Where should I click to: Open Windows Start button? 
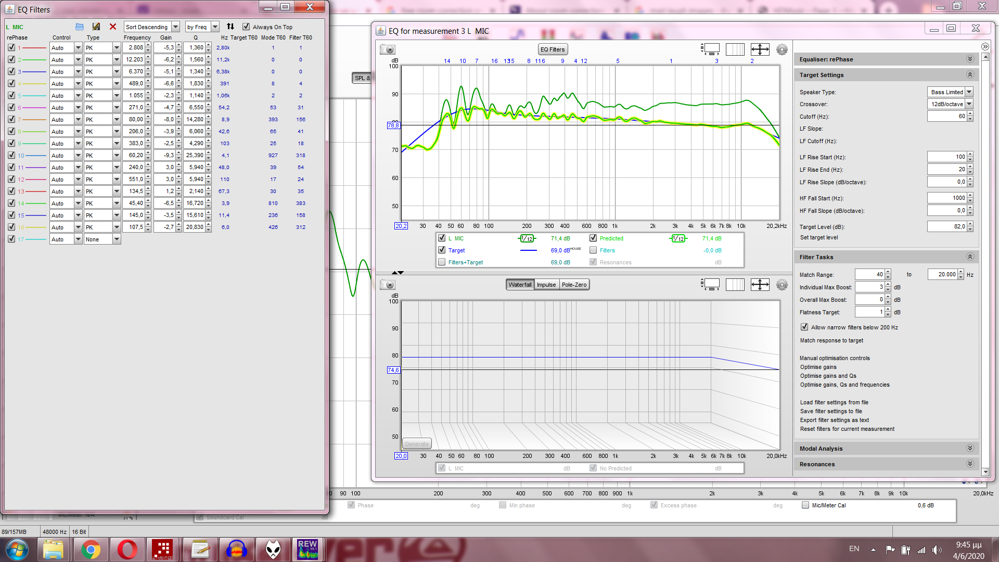(x=17, y=550)
